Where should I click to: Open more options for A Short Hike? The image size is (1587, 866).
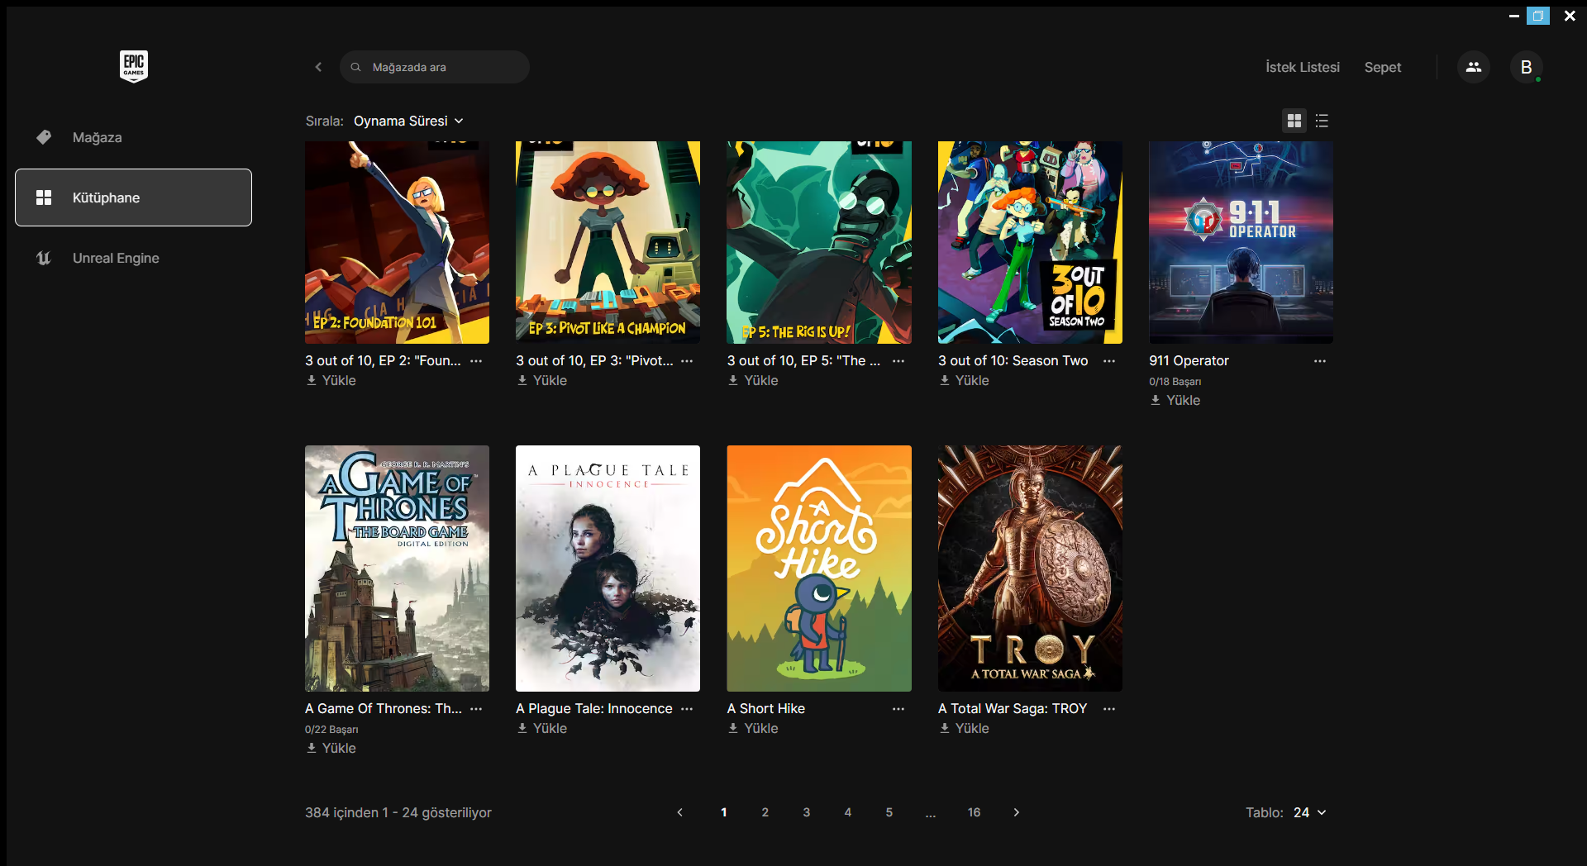[x=898, y=709]
